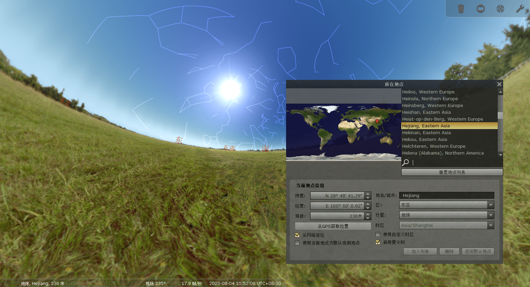Open the Asia/Shanghai timezone dropdown

pyautogui.click(x=490, y=225)
